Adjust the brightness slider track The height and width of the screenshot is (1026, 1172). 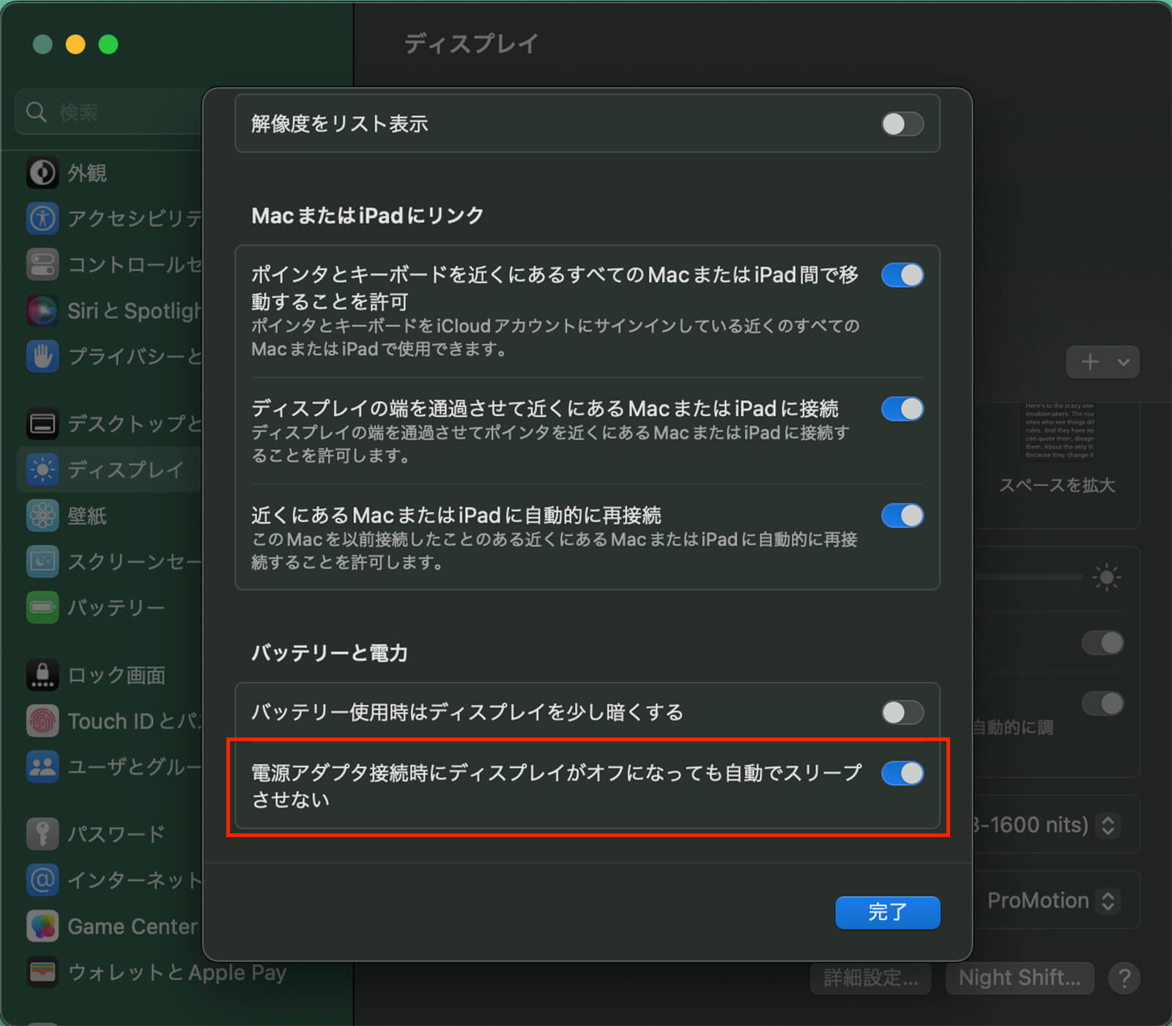coord(1028,577)
